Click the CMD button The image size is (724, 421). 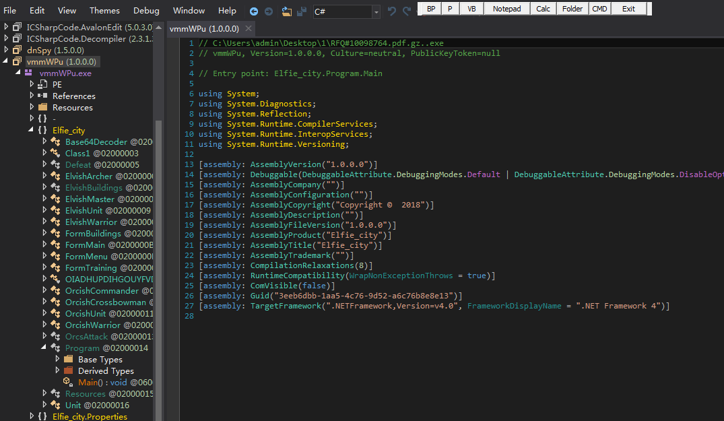[x=599, y=9]
